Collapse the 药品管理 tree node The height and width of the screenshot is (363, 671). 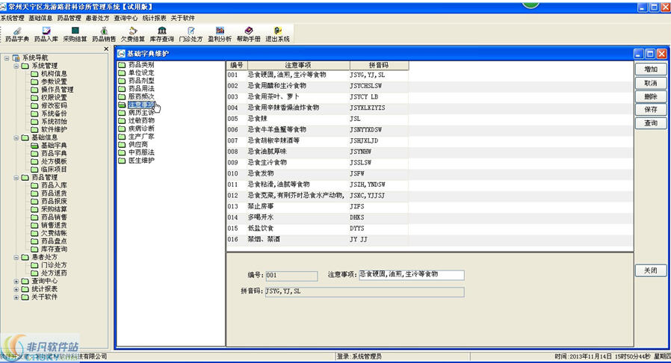click(16, 178)
